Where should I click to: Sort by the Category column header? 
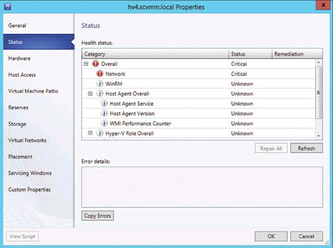pyautogui.click(x=155, y=54)
